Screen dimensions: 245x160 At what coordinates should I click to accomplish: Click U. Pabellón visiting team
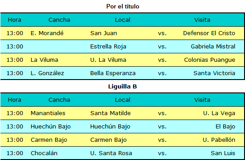point(219,140)
